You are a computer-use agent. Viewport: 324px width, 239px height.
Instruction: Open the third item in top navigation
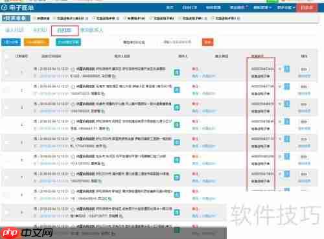click(213, 8)
